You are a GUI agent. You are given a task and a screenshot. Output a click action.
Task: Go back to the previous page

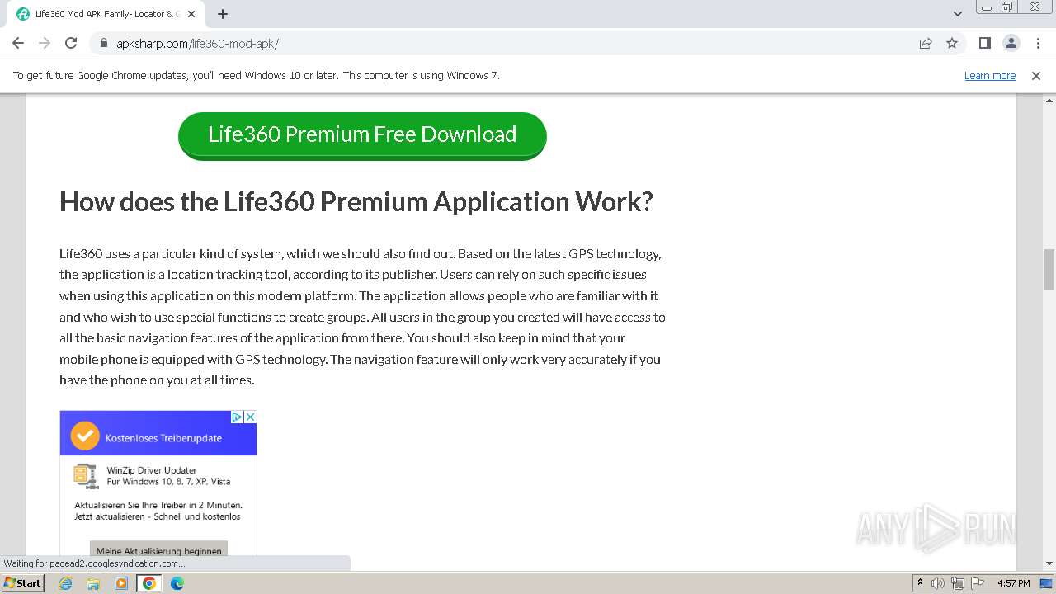(x=18, y=43)
